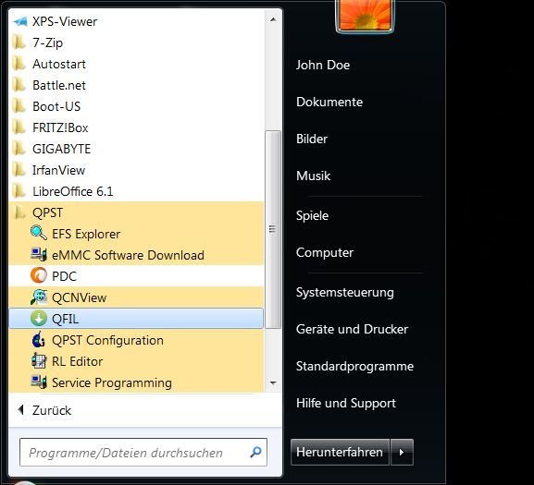
Task: Open Service Programming
Action: coord(136,382)
